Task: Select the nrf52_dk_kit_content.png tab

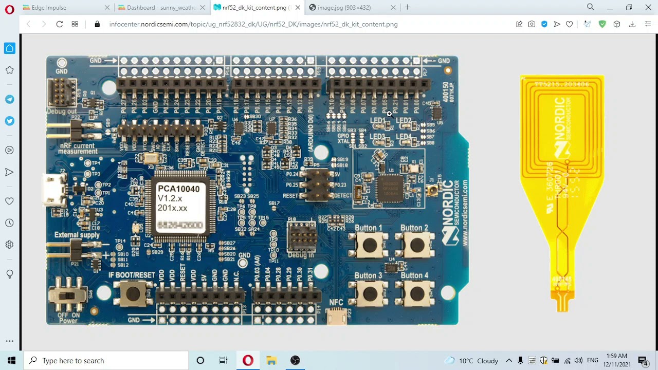Action: pos(257,8)
